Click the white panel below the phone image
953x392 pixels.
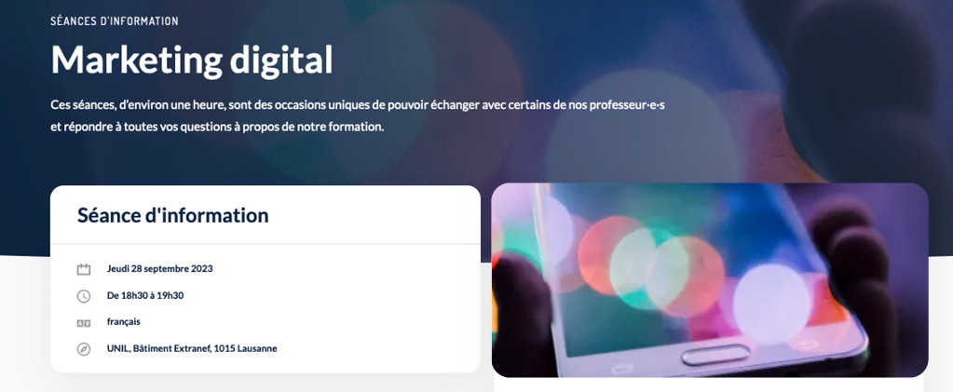pos(709,385)
